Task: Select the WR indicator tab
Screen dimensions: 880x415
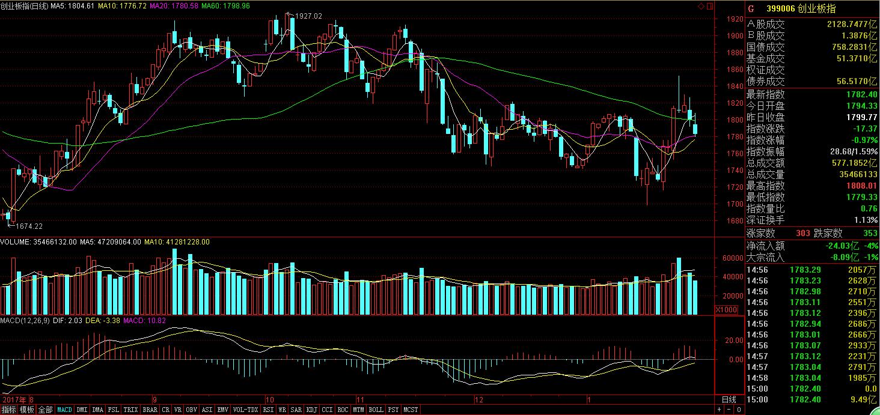Action: [x=282, y=410]
